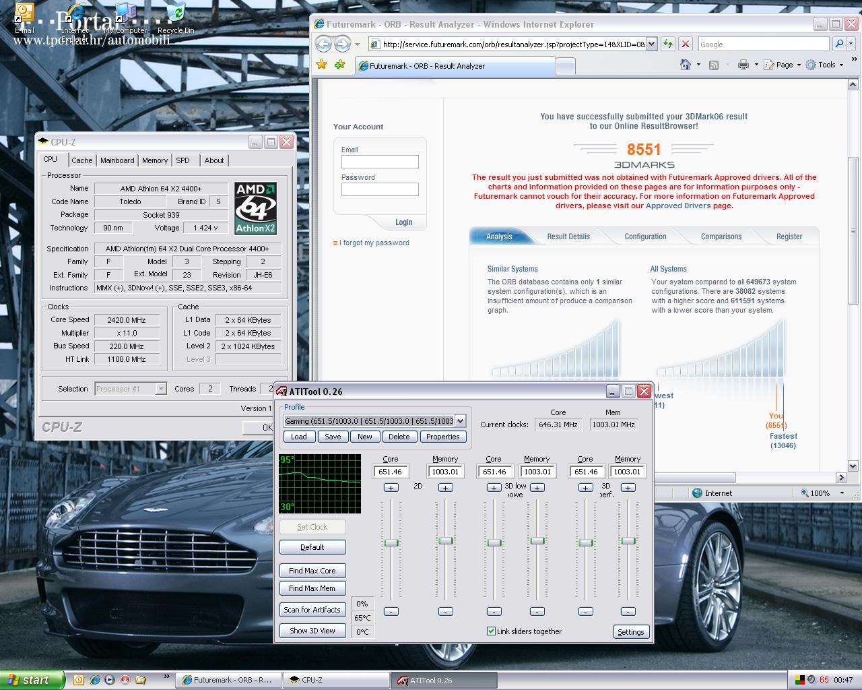Open the Comparisons tab
This screenshot has height=690, width=862.
pos(721,237)
